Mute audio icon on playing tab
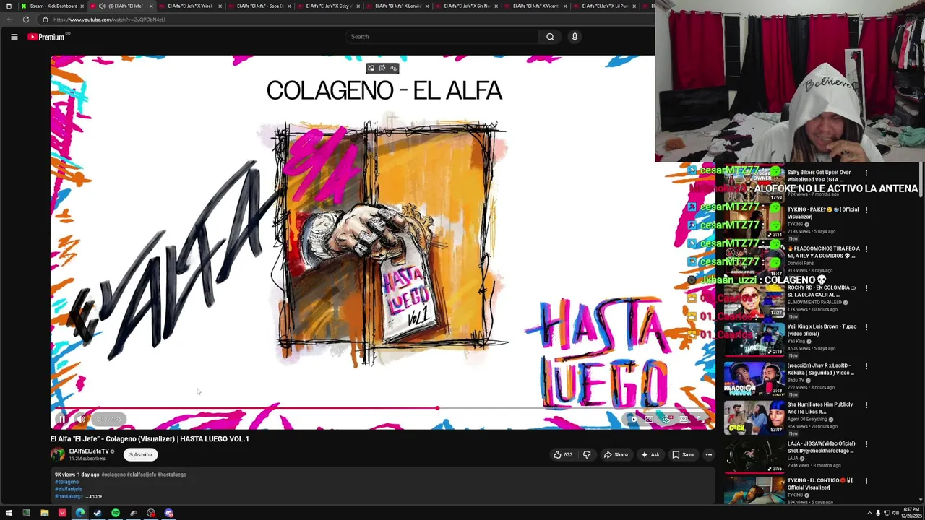925x520 pixels. (x=102, y=6)
